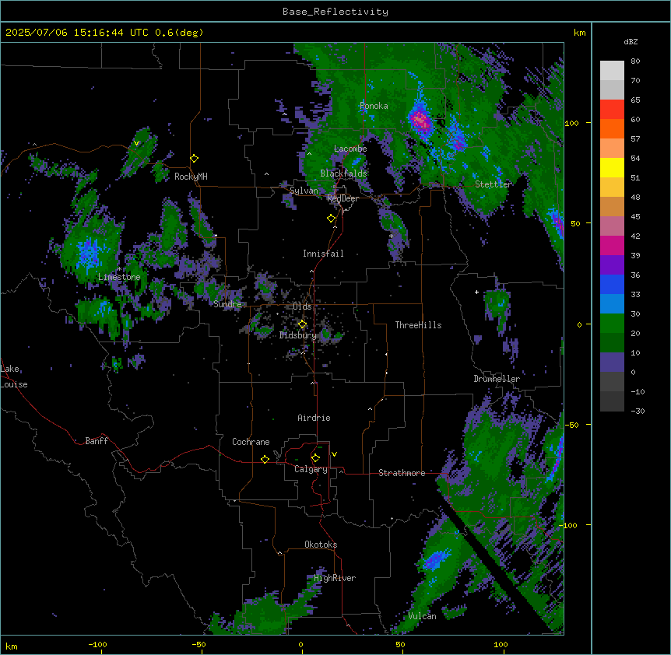
Task: Click the blue storm core north of Limestone
Action: tap(90, 252)
